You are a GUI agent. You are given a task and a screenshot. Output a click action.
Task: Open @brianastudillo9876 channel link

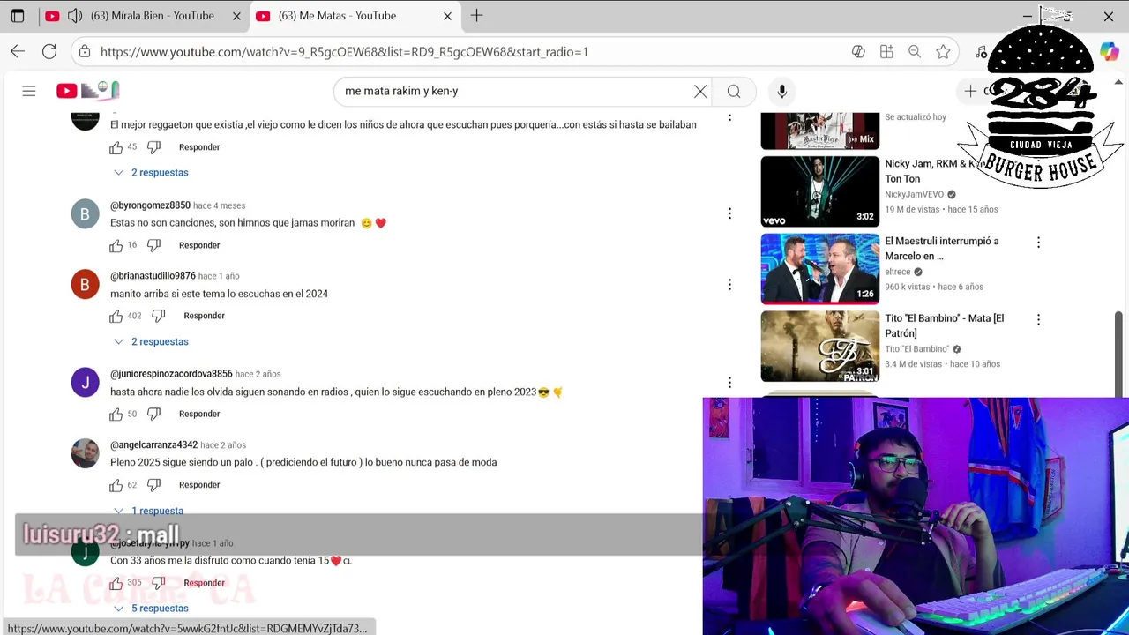tap(153, 276)
